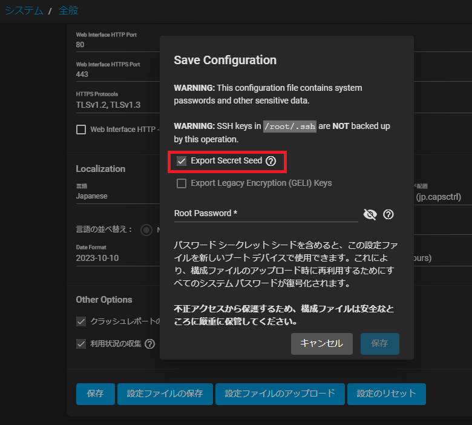Click help icon beside Export Secret Seed

270,161
